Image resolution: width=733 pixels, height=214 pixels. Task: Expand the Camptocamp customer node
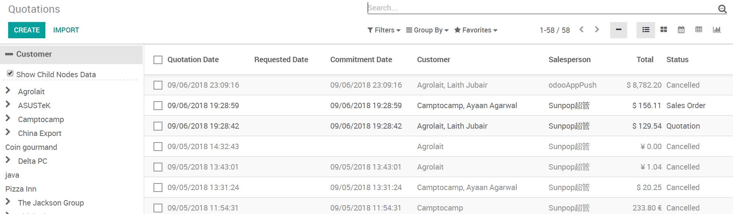coord(8,118)
